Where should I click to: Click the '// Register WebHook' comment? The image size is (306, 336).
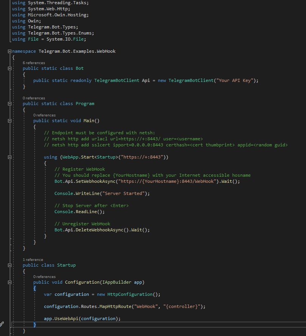pos(80,169)
